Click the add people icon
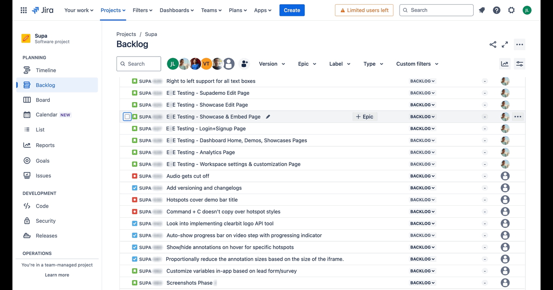553x290 pixels. (x=245, y=64)
